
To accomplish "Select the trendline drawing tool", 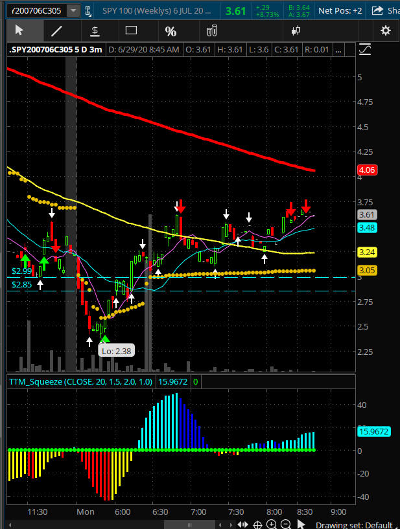I will (57, 30).
